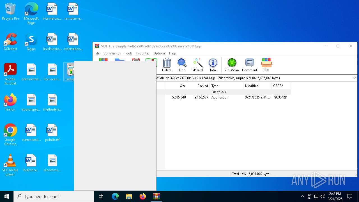Image resolution: width=359 pixels, height=202 pixels.
Task: Open File Explorer from taskbar
Action: tap(129, 196)
